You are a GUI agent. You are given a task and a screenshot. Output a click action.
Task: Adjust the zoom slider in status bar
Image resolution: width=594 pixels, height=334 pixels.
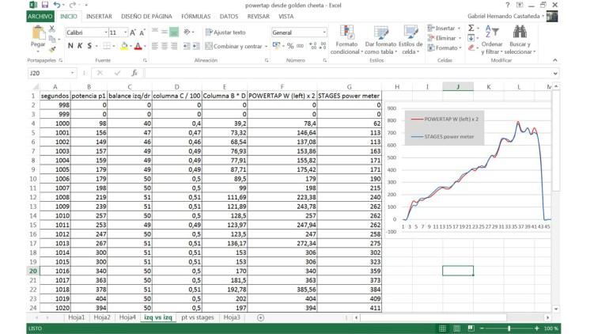507,328
